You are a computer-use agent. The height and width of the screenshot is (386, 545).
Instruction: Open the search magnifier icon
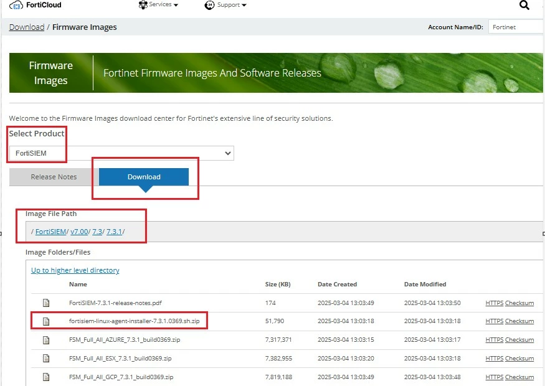coord(524,5)
